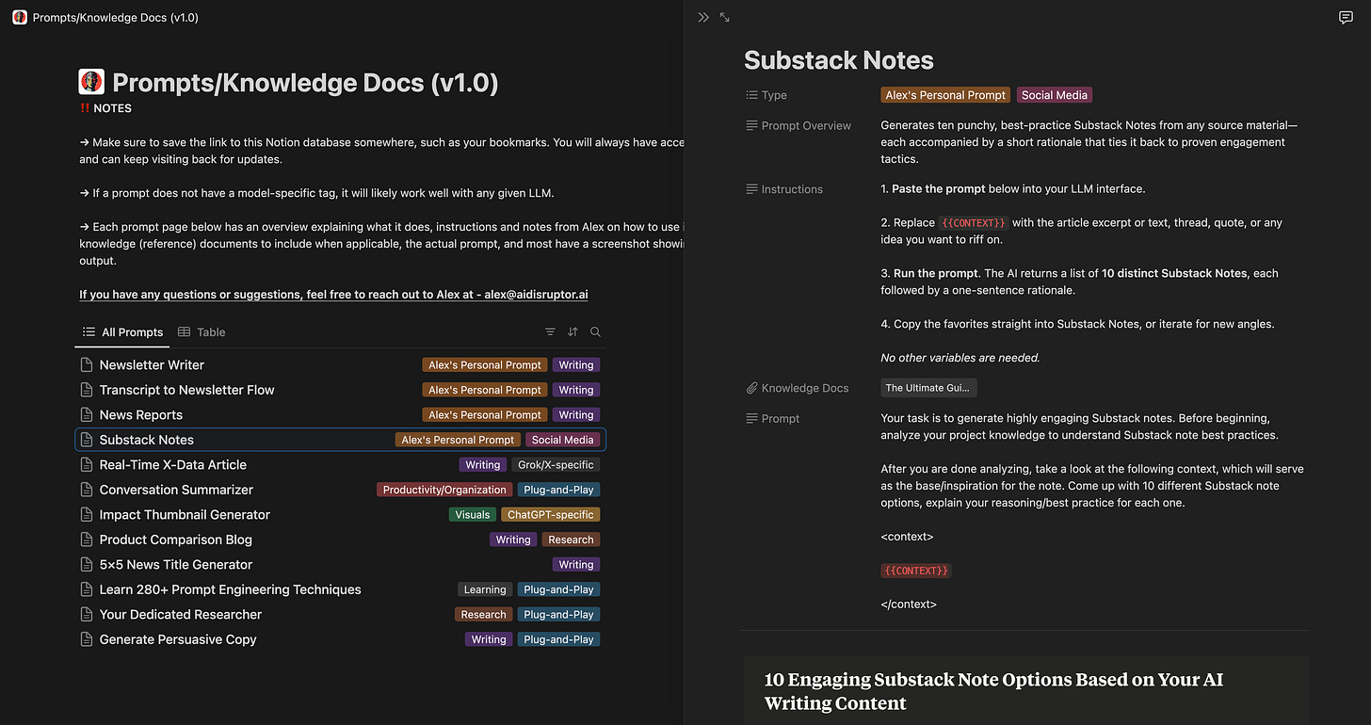Click the Grok/X-specific tag on Real-Time row
Image resolution: width=1371 pixels, height=725 pixels.
click(x=556, y=465)
